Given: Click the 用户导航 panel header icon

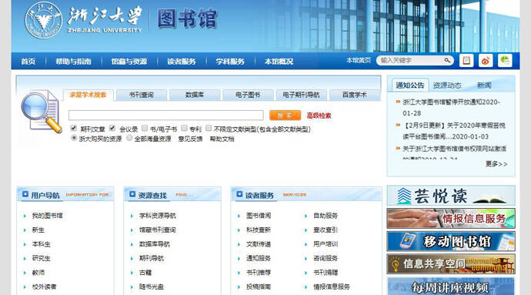Looking at the screenshot, I should 25,194.
